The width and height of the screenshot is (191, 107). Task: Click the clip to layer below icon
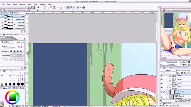[x=177, y=73]
